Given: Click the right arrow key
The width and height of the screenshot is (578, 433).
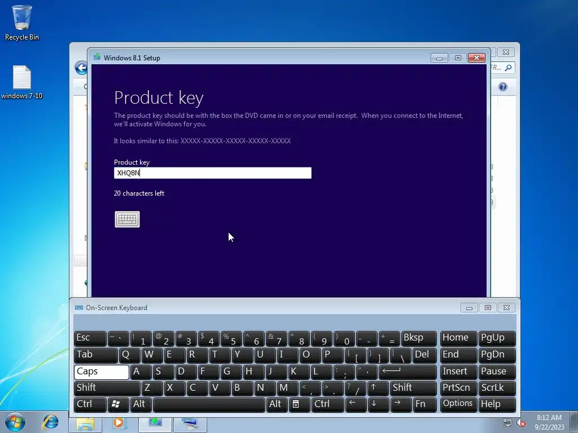Looking at the screenshot, I should click(x=401, y=405).
